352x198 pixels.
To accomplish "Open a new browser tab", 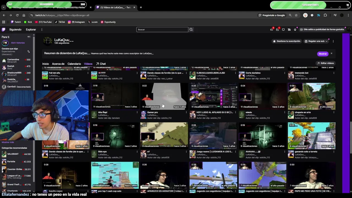I will [x=141, y=7].
